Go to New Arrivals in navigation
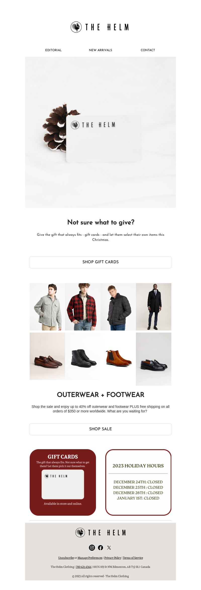Viewport: 201px width, 590px height. (100, 50)
